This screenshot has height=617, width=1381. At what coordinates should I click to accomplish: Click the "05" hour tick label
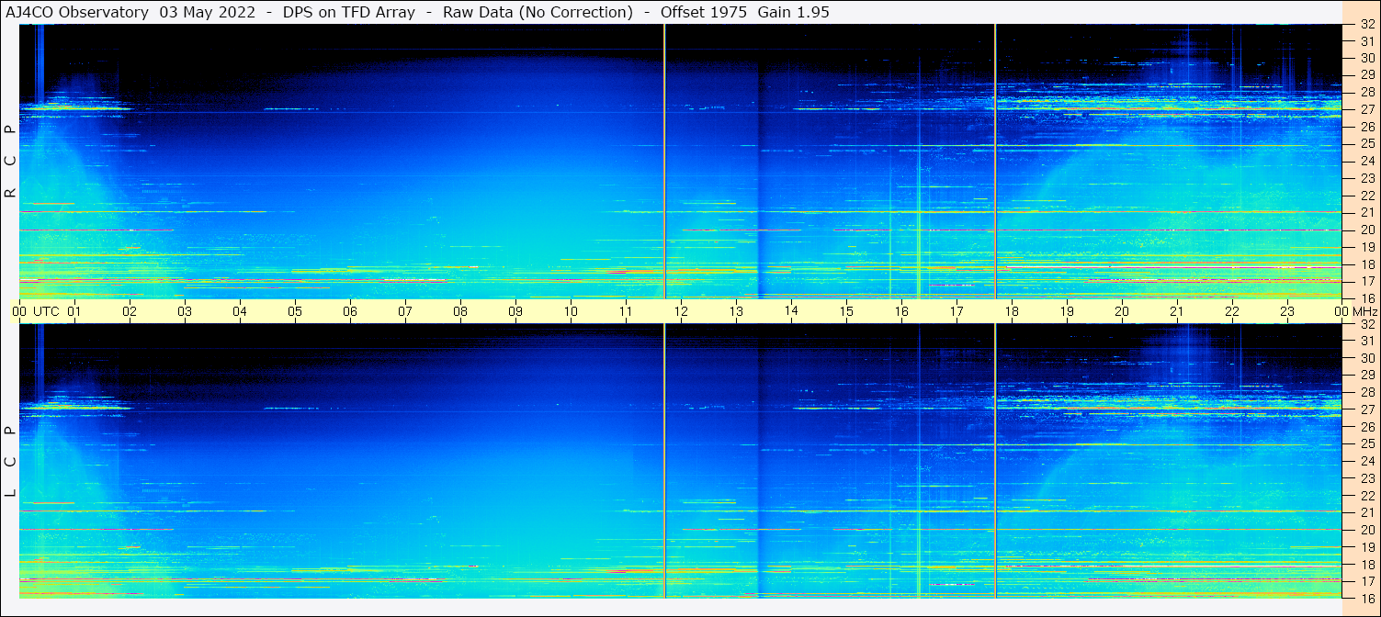click(x=295, y=311)
